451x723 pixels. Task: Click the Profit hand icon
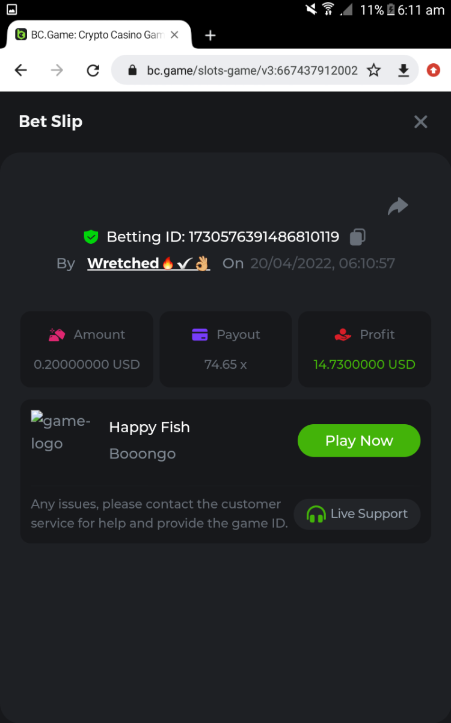pyautogui.click(x=343, y=334)
